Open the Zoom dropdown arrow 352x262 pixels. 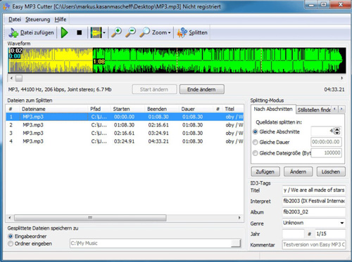[x=169, y=33]
